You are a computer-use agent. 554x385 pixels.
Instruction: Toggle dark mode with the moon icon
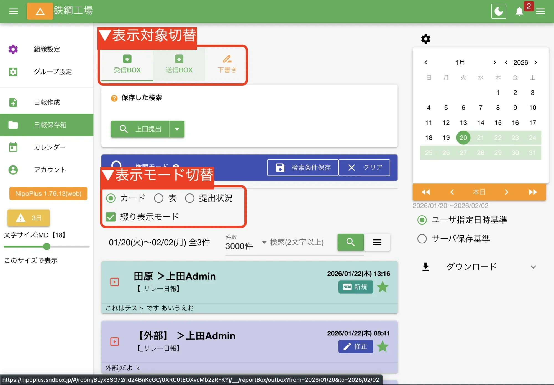click(498, 11)
